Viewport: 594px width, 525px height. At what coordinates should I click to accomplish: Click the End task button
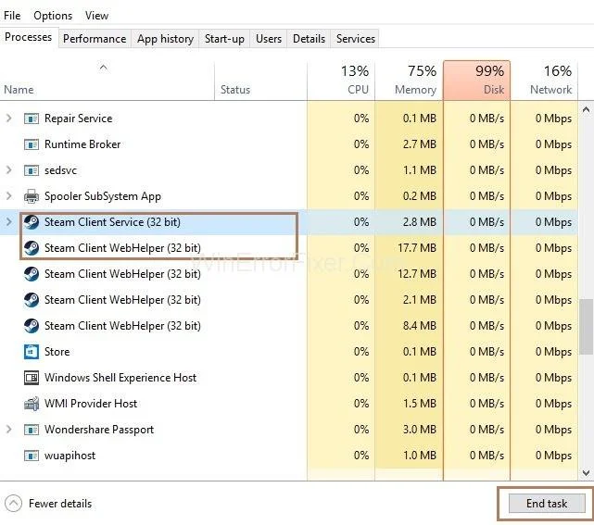click(x=547, y=504)
